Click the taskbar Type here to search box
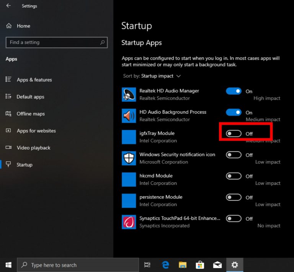 pyautogui.click(x=78, y=265)
